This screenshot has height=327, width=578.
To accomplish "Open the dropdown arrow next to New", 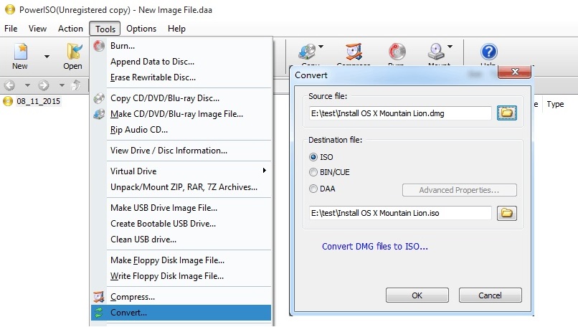I will 47,57.
